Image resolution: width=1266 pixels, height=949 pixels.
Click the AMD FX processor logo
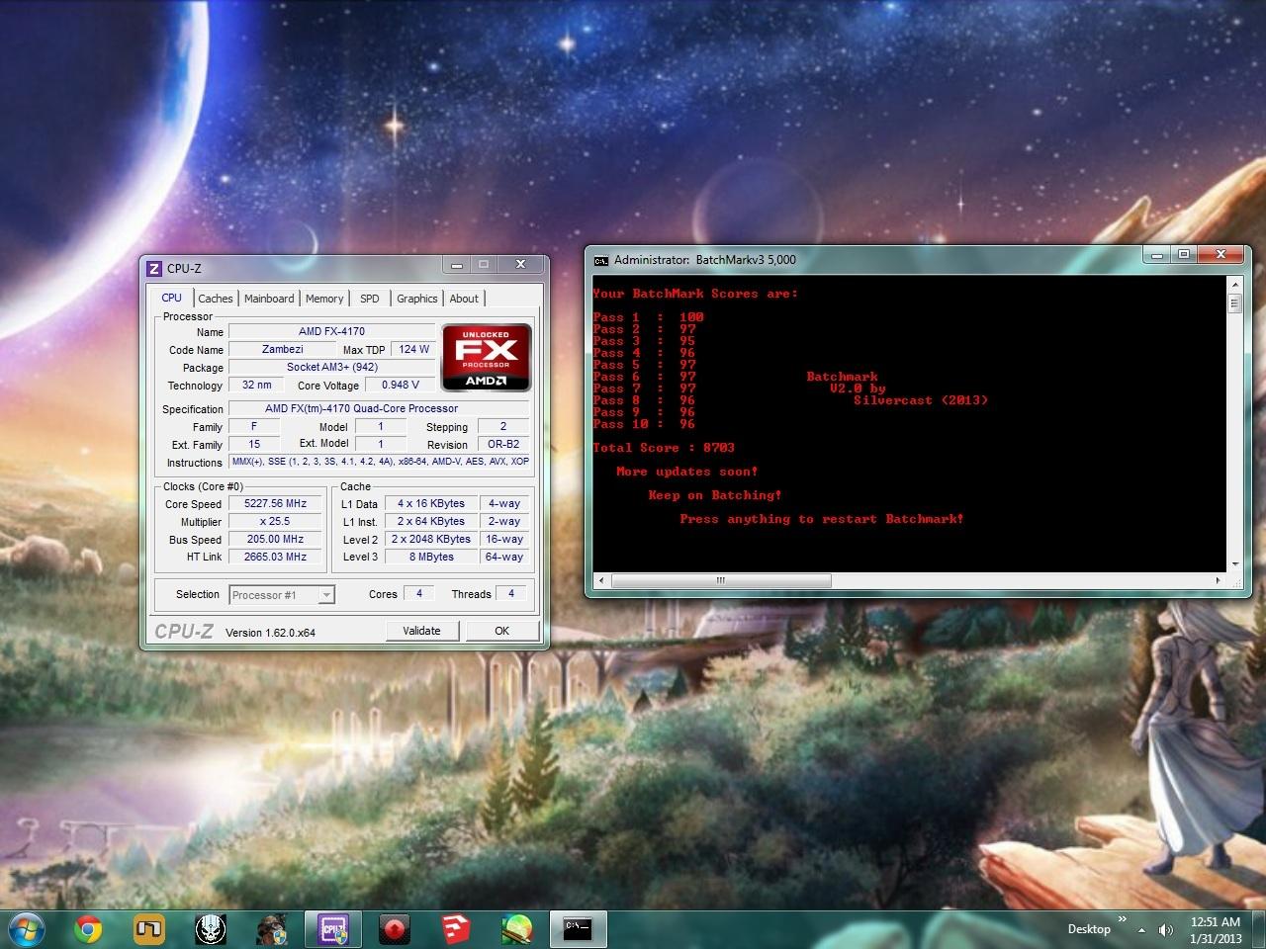click(x=486, y=357)
